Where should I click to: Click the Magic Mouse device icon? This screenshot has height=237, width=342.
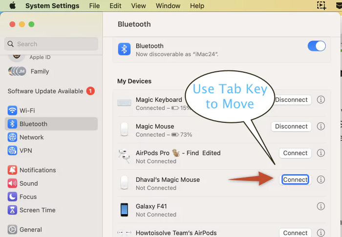pyautogui.click(x=124, y=129)
